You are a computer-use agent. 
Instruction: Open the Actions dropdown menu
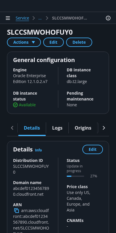point(24,42)
